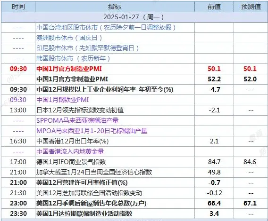Image resolution: width=268 pixels, height=221 pixels.
Task: Click 美国12月芝加哥联储全国活动指数变动 row
Action: coord(134,193)
